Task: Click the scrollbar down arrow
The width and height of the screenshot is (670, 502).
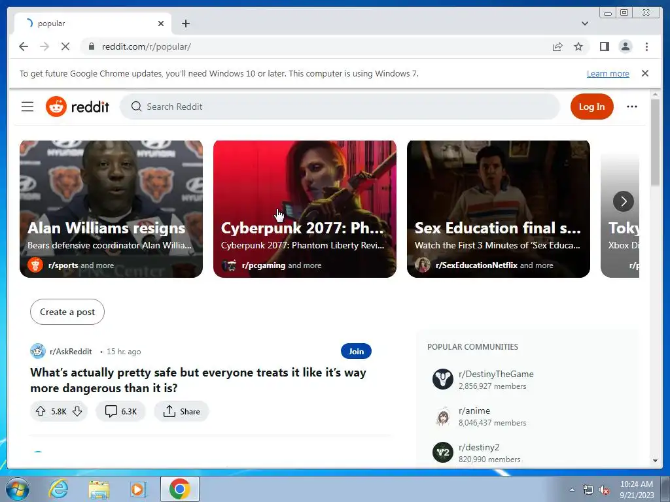Action: pyautogui.click(x=655, y=461)
